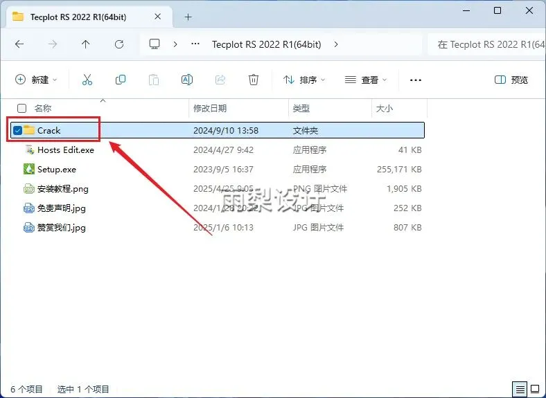Select the Hosts Edit.exe file name
The height and width of the screenshot is (398, 546).
click(x=66, y=150)
